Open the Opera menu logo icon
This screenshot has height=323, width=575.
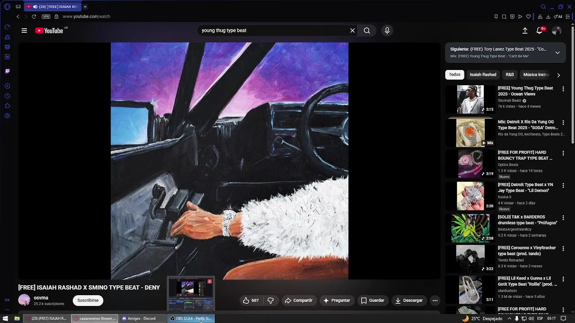7,7
